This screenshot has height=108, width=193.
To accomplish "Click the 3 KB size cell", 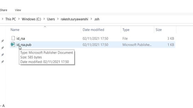I will [x=171, y=38].
